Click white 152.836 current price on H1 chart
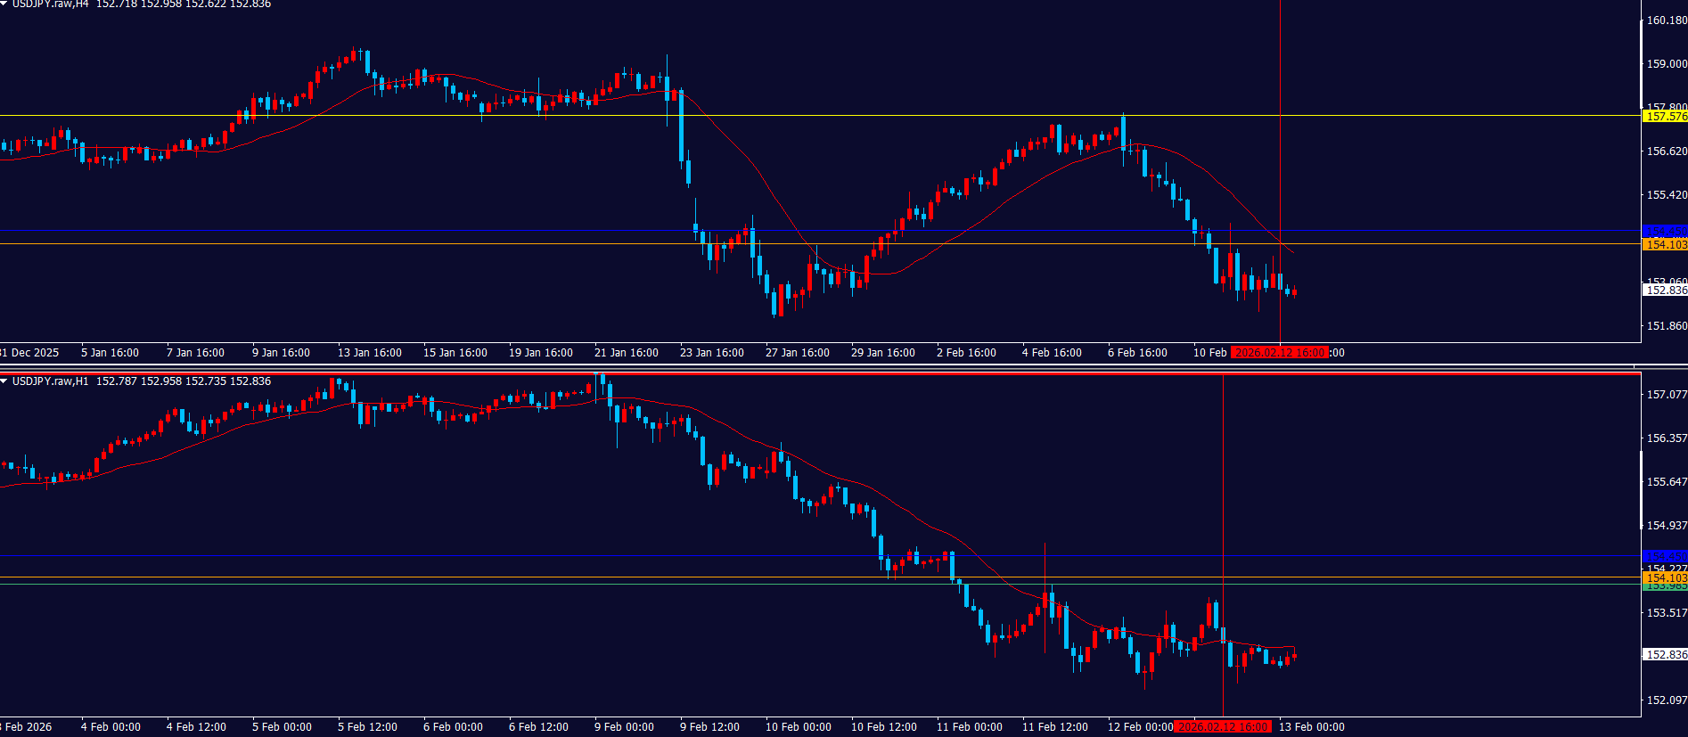 (1665, 655)
